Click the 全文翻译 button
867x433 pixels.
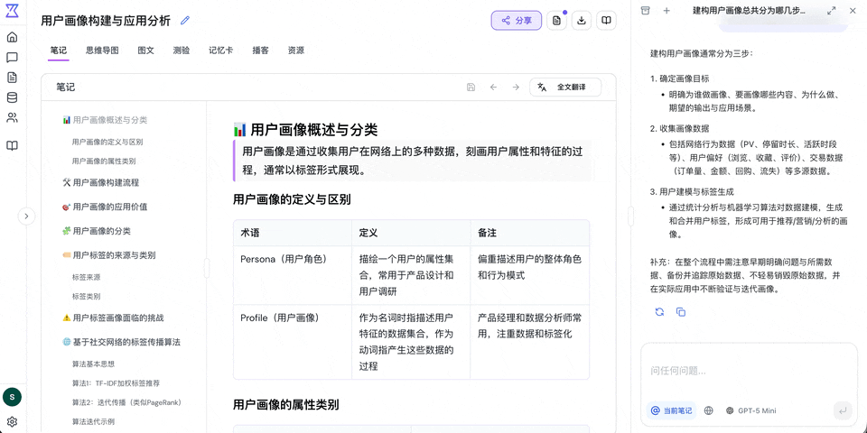[x=564, y=88]
